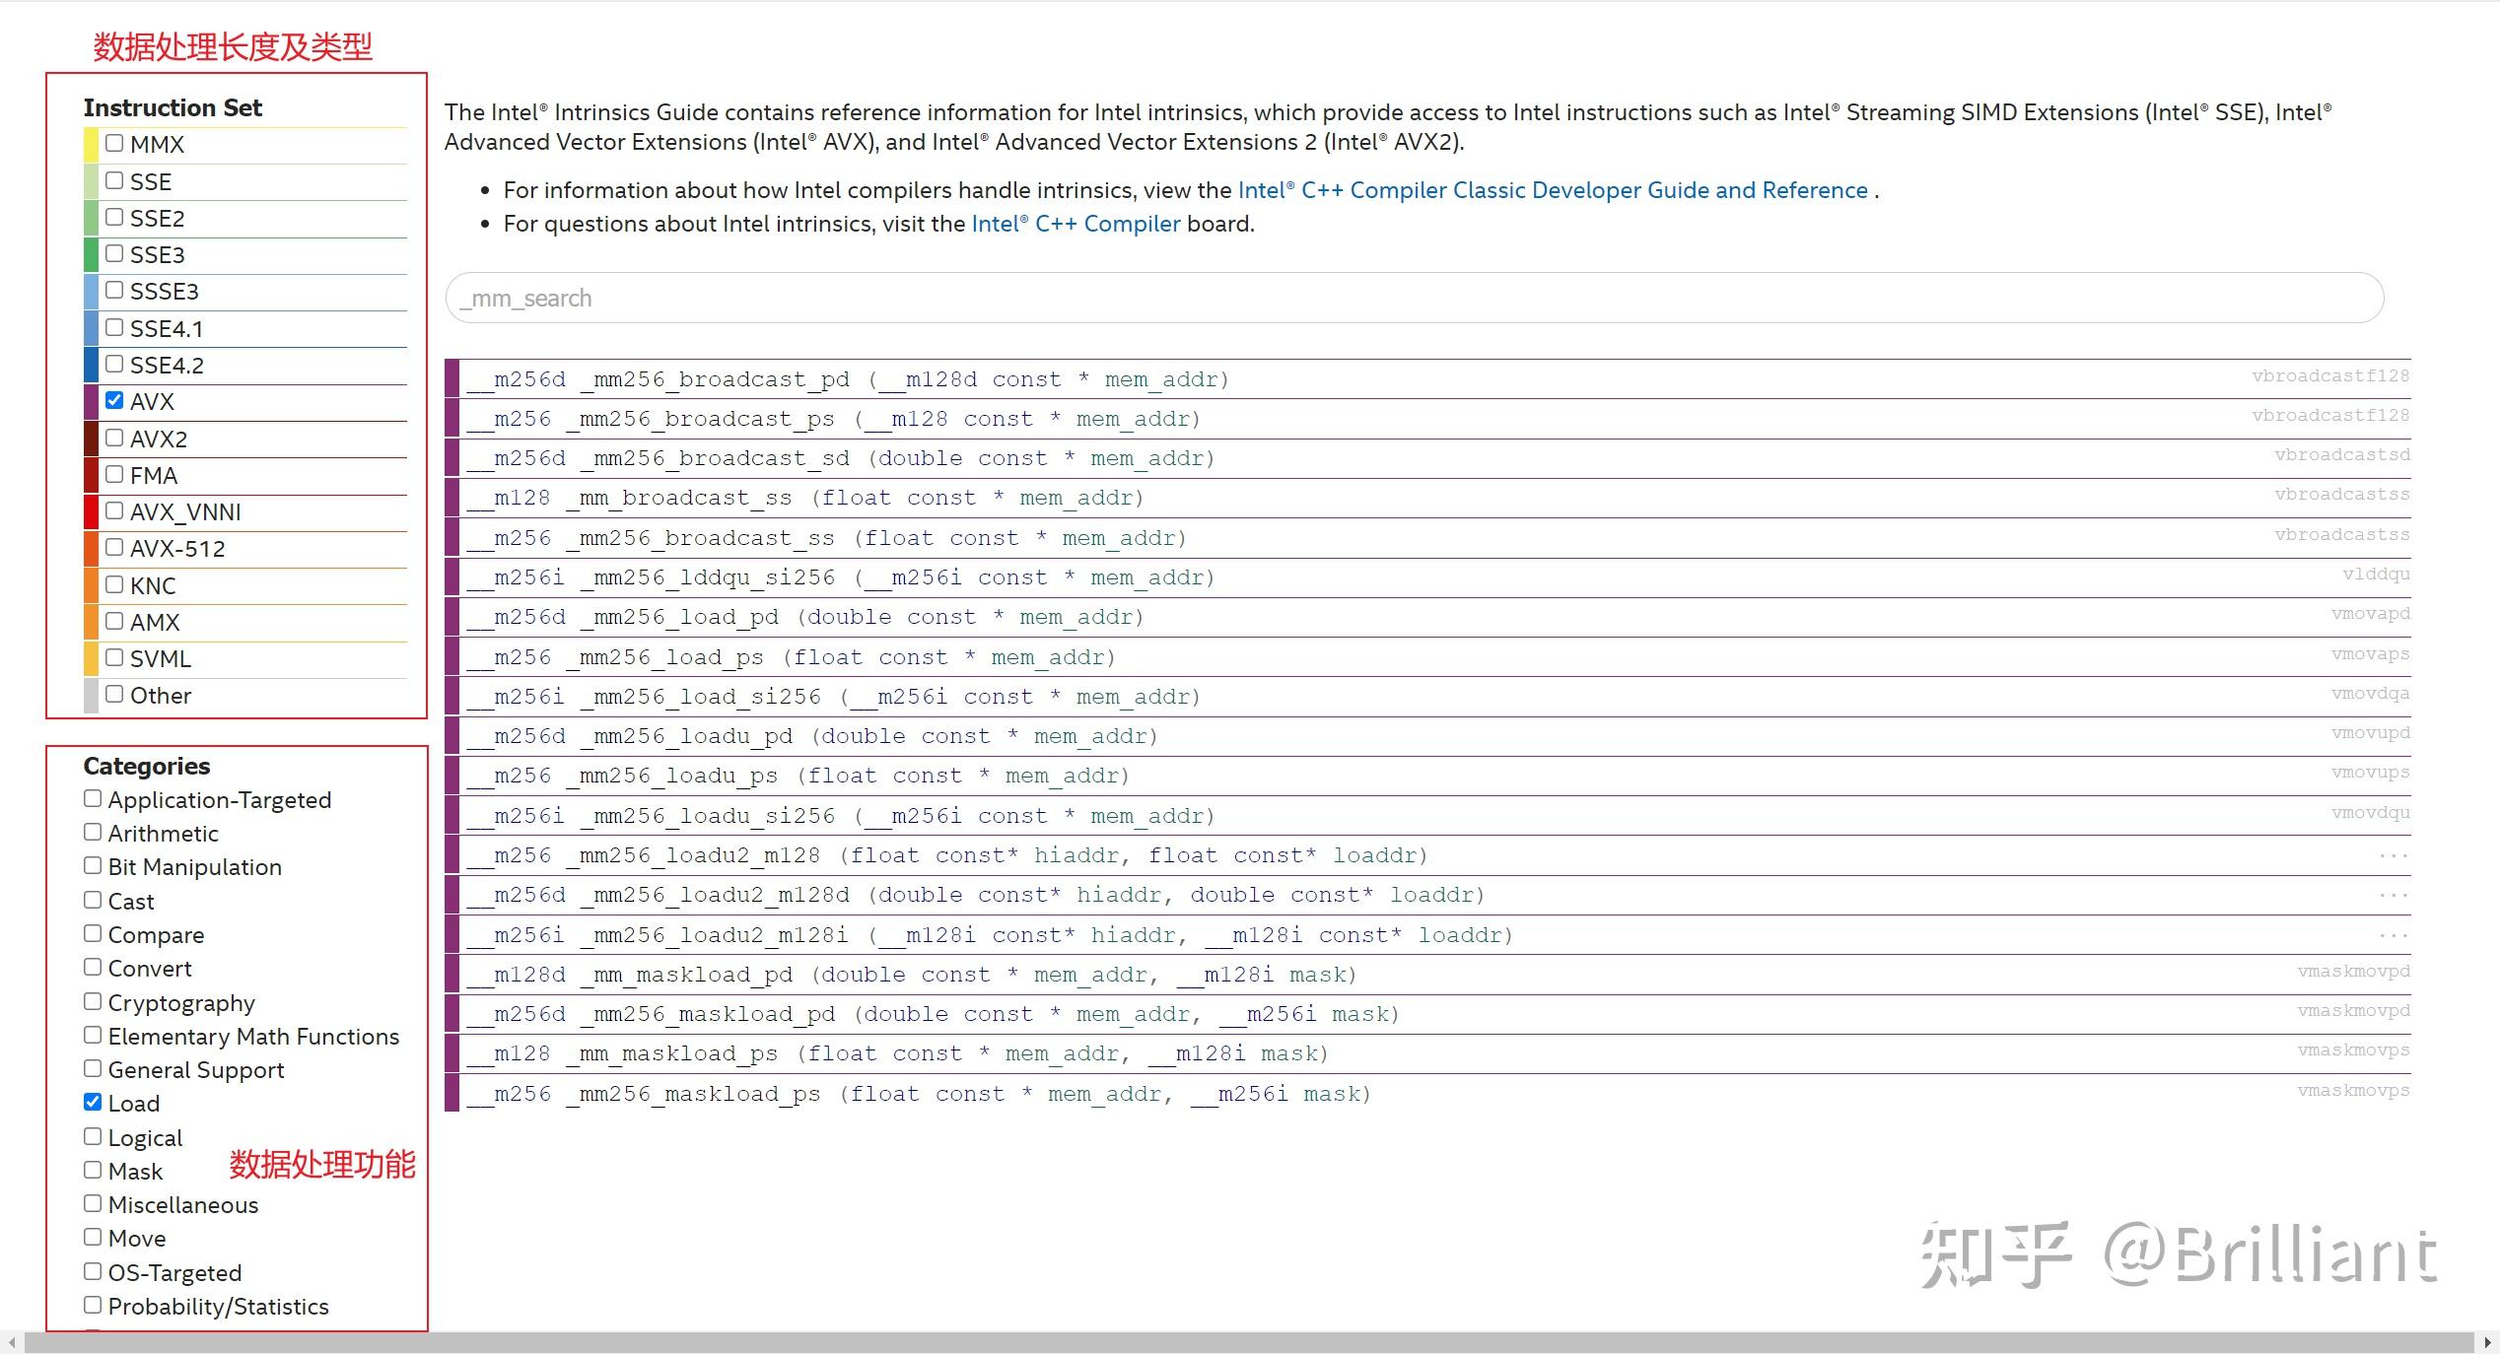Visit the Intel C++ Compiler board link

click(1076, 224)
